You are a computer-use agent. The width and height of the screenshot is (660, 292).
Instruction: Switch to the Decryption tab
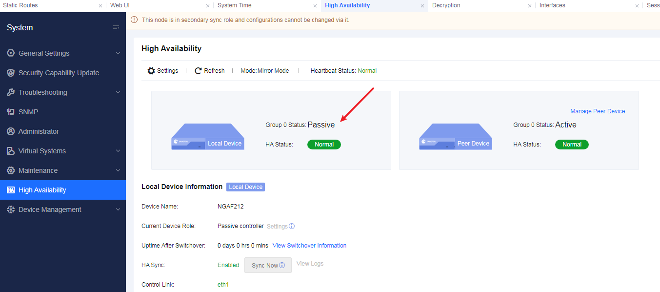click(446, 5)
